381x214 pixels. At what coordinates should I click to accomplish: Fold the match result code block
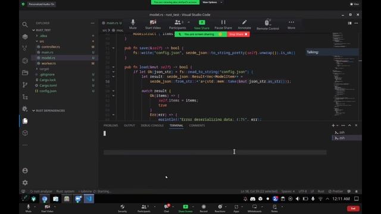point(113,91)
